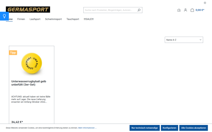This screenshot has height=132, width=212.
Task: Open the Laufsport category
Action: coord(35,19)
